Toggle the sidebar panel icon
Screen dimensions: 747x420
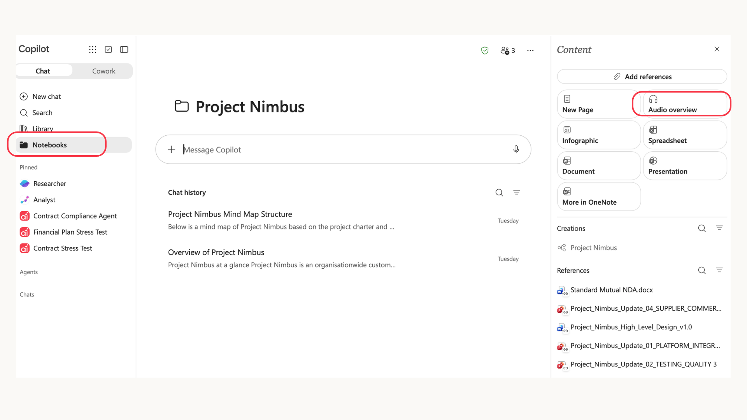[124, 49]
